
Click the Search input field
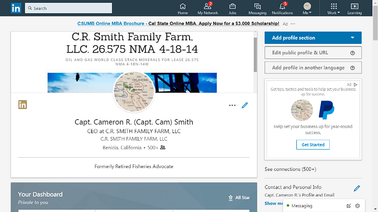click(68, 8)
